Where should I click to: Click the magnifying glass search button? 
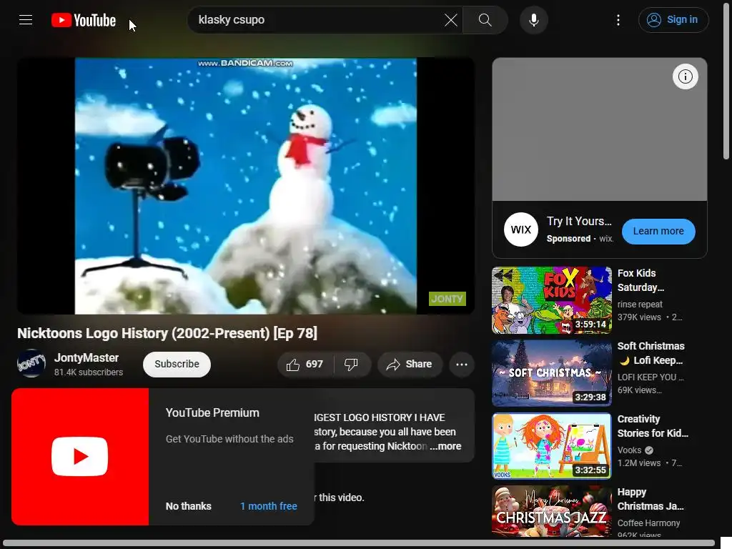click(x=485, y=20)
